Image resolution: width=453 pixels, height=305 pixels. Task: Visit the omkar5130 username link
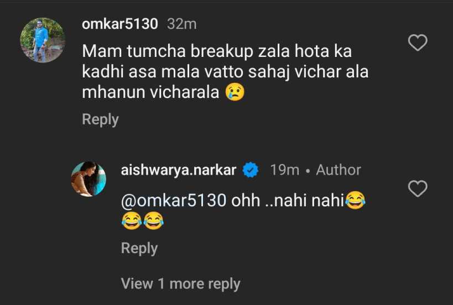click(x=120, y=24)
